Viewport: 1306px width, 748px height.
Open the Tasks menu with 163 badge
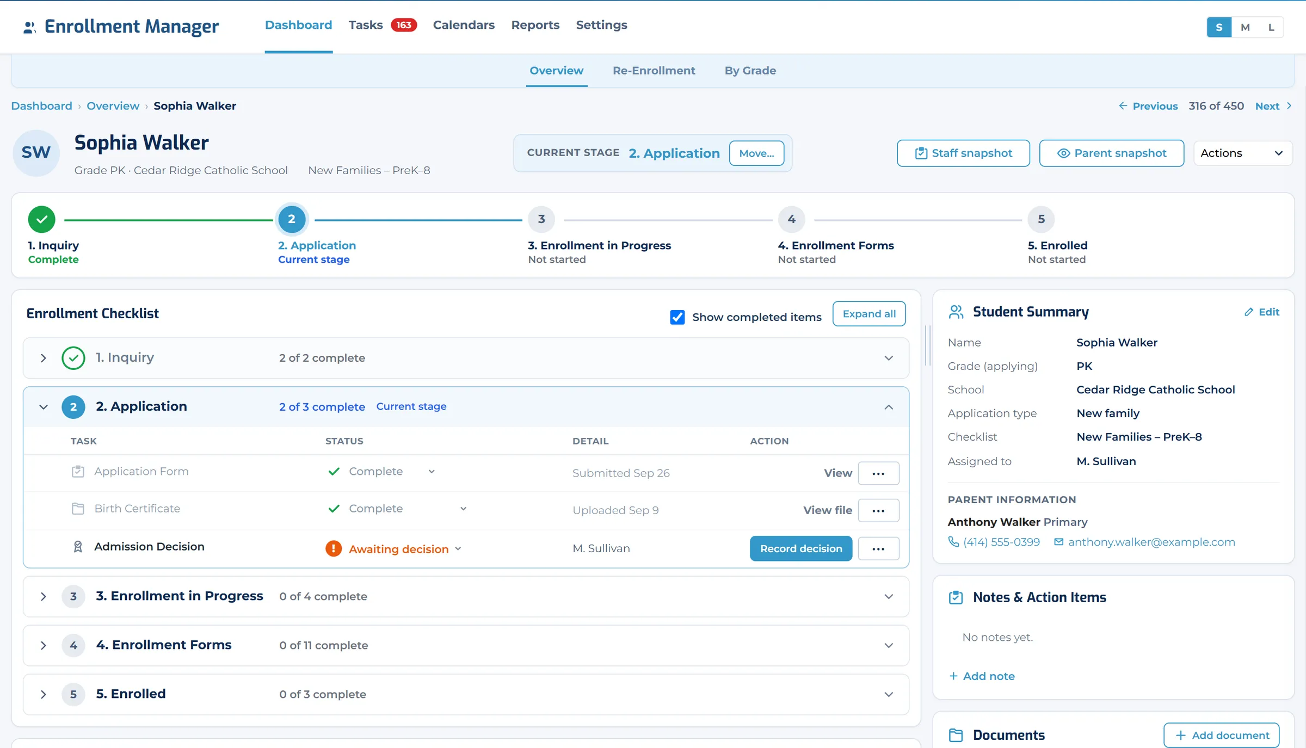383,25
